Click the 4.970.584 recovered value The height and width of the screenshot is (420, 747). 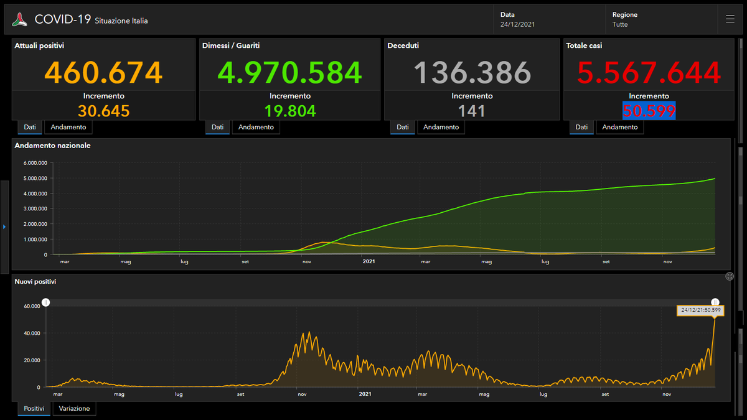tap(289, 73)
